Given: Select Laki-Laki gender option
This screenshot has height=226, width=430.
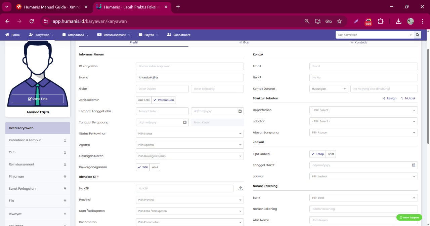Looking at the screenshot, I should [144, 100].
